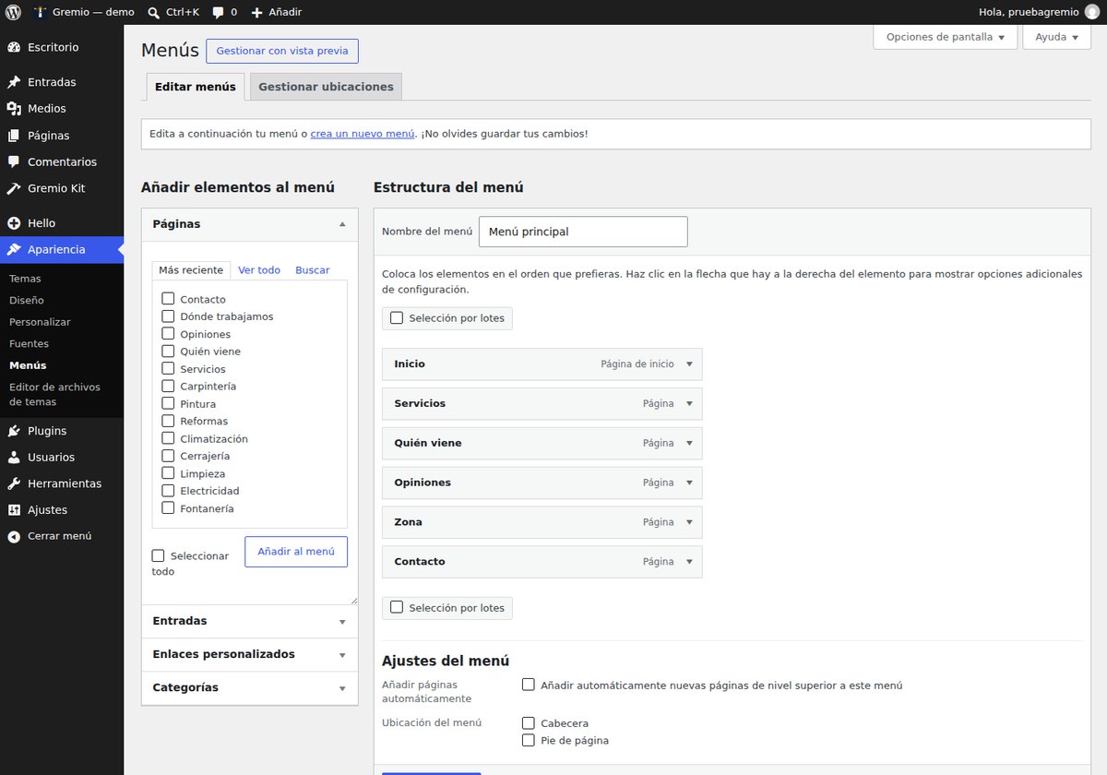Toggle bottom Selección por lotes checkbox
The height and width of the screenshot is (775, 1107).
397,607
